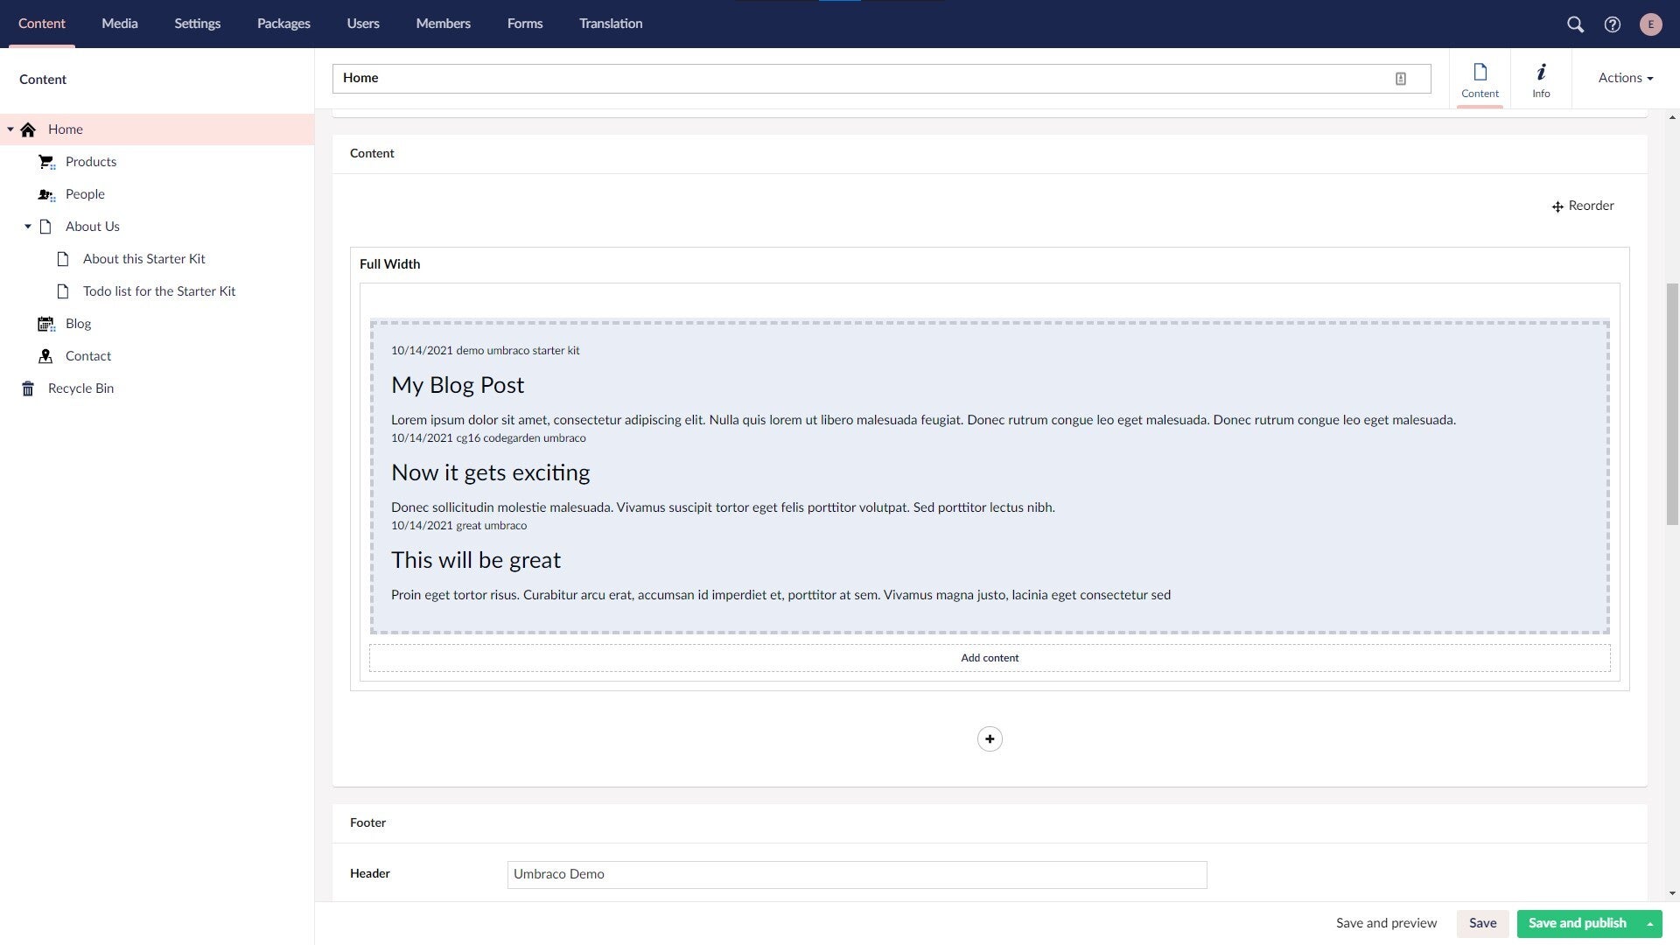Screen dimensions: 1680x945
Task: Click the plus icon below content area
Action: (990, 738)
